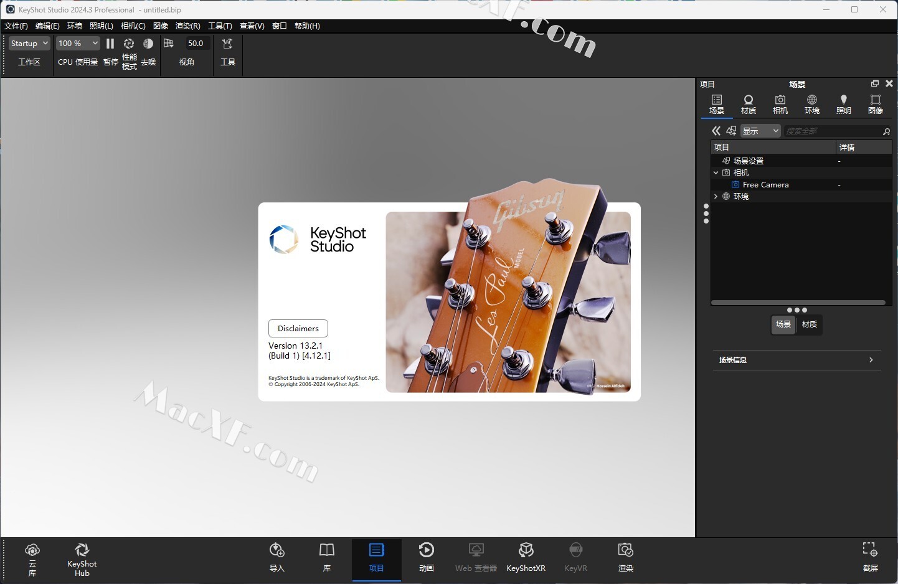This screenshot has height=584, width=898.
Task: Select the 场景 sub-tab button below tree
Action: click(783, 324)
